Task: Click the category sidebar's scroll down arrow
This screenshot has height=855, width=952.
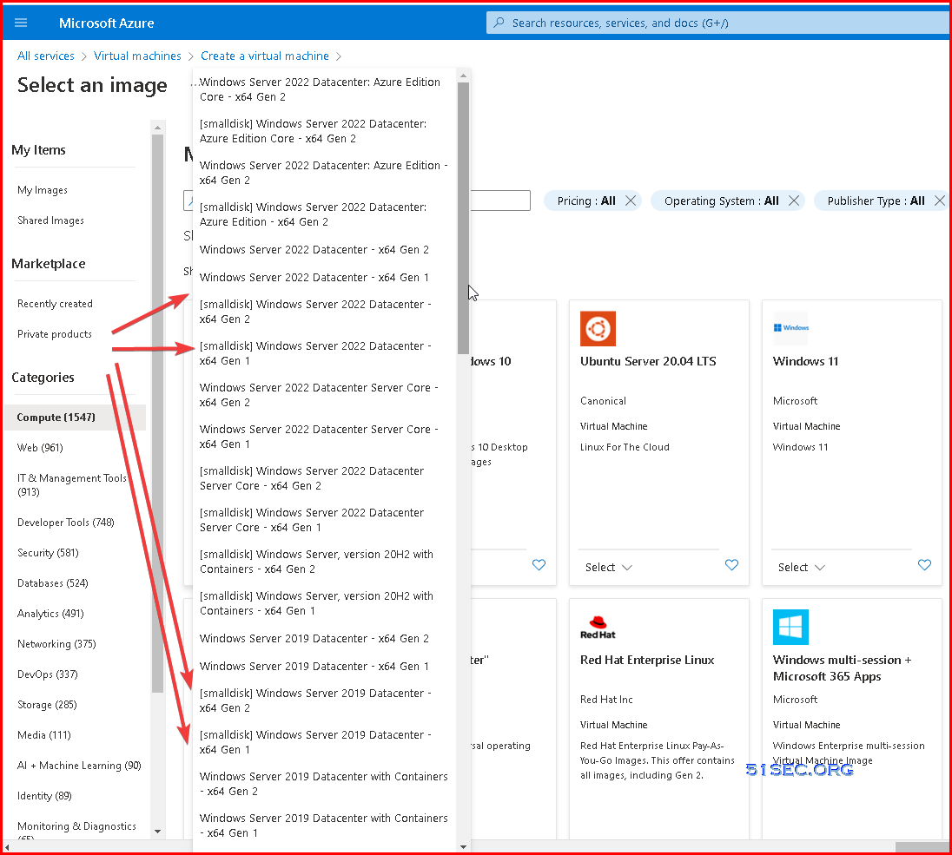Action: 157,832
